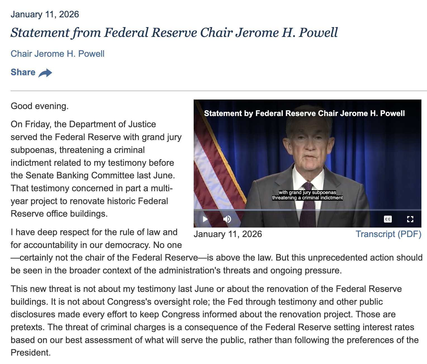Image resolution: width=427 pixels, height=364 pixels.
Task: Click the Share arrow icon
Action: pyautogui.click(x=45, y=73)
